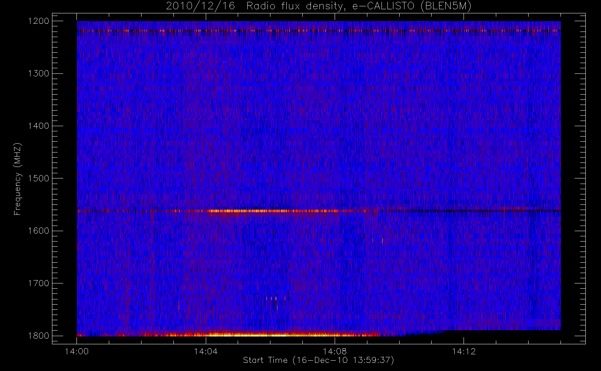
Task: Click the orange emission line near 1560 MHz
Action: (x=275, y=211)
